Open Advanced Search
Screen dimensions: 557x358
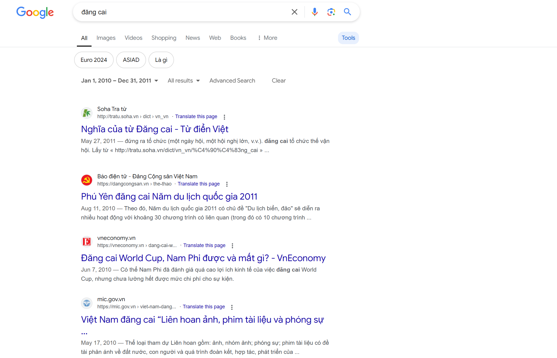pyautogui.click(x=232, y=81)
